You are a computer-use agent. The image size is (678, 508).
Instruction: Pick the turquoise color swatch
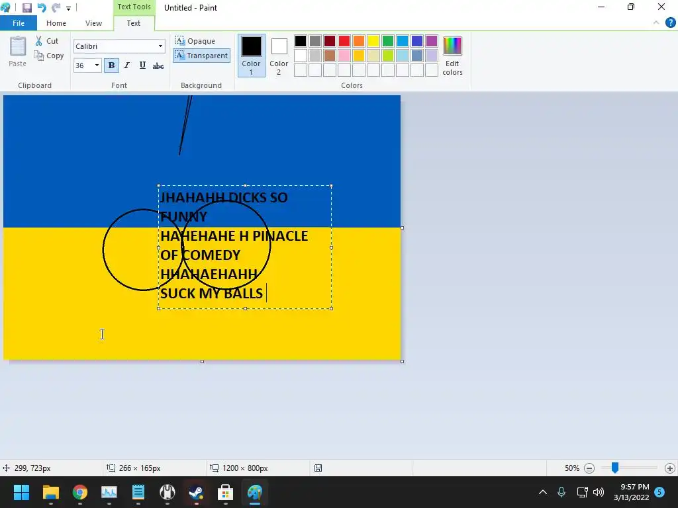coord(403,41)
